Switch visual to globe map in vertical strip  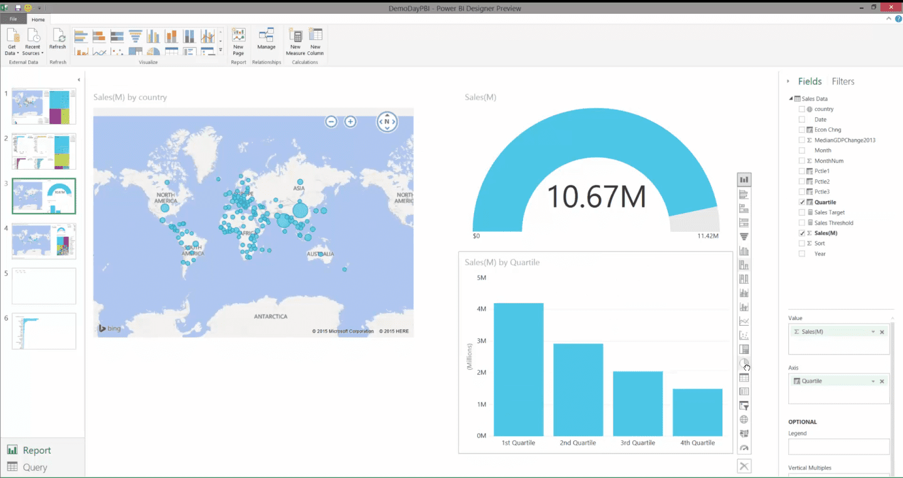coord(744,420)
